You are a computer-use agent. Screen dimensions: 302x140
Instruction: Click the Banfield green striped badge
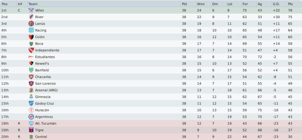(x=31, y=70)
